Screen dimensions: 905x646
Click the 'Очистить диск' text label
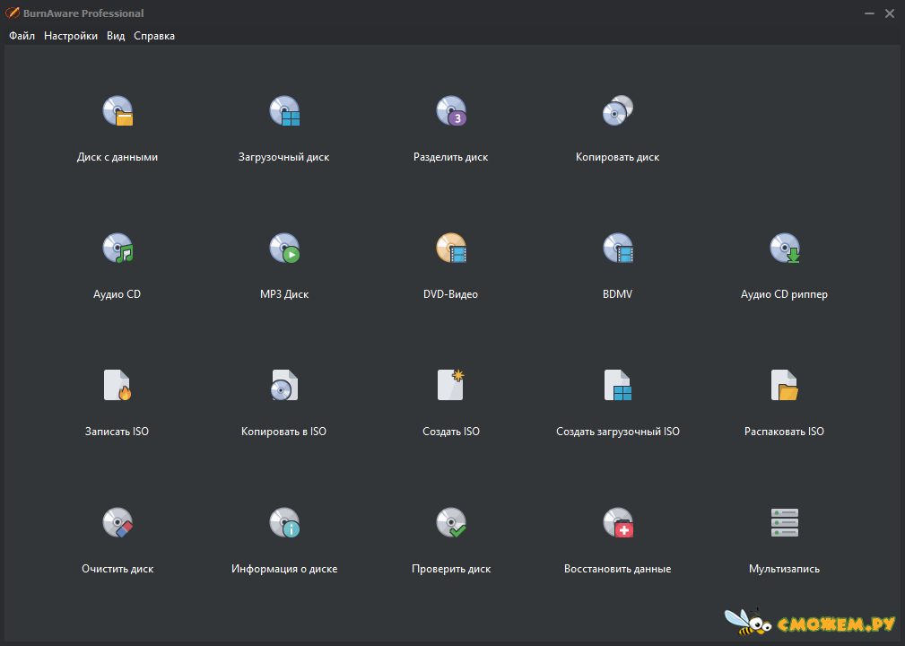[117, 569]
